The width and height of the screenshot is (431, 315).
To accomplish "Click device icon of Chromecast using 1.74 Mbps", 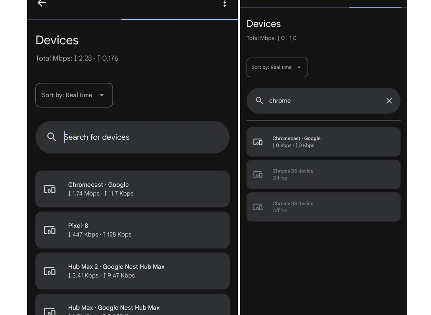I will pyautogui.click(x=50, y=189).
